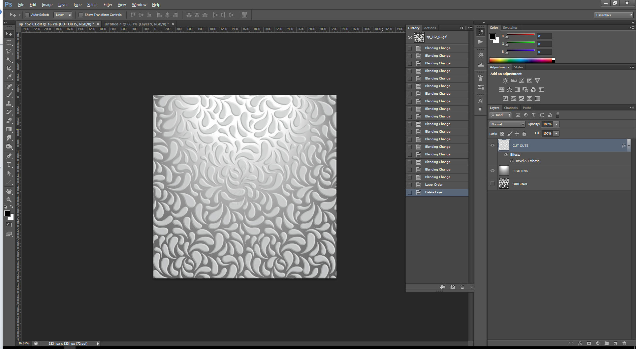Open the History panel options menu
The height and width of the screenshot is (349, 636).
click(x=470, y=28)
